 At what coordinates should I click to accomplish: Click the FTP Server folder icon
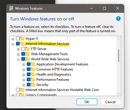tap(27, 49)
